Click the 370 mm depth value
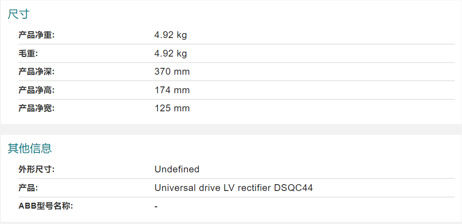This screenshot has width=462, height=224. point(172,71)
